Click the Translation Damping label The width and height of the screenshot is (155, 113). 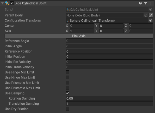click(24, 104)
